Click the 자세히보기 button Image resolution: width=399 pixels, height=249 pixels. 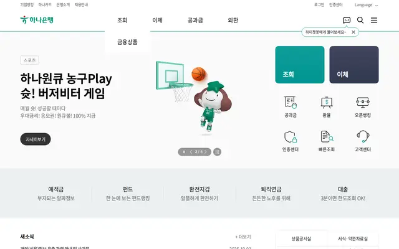click(x=36, y=139)
